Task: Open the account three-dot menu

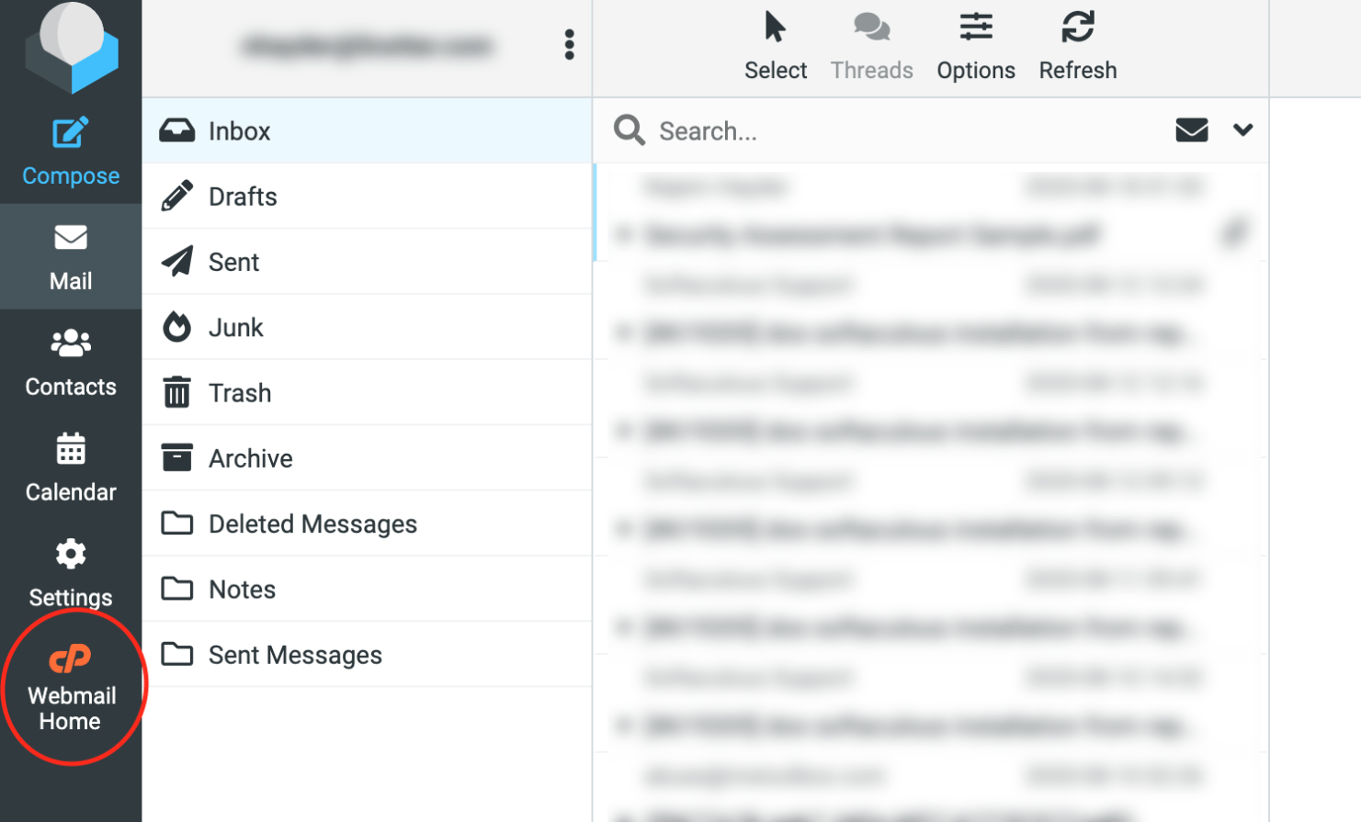Action: (569, 44)
